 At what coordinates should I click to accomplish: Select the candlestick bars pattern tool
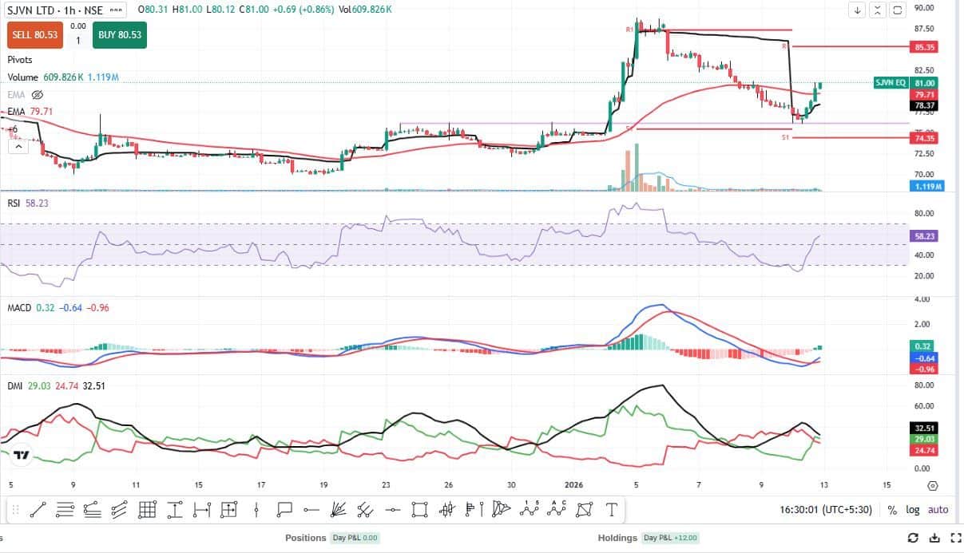pyautogui.click(x=447, y=509)
